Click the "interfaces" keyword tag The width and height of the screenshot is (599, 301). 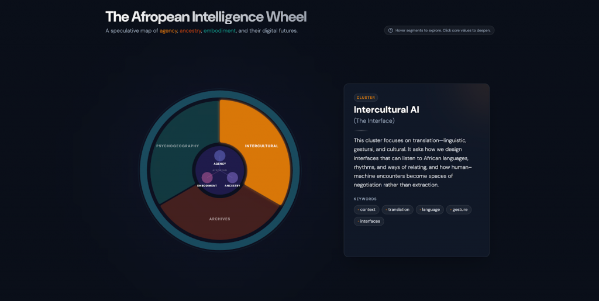[x=369, y=221]
